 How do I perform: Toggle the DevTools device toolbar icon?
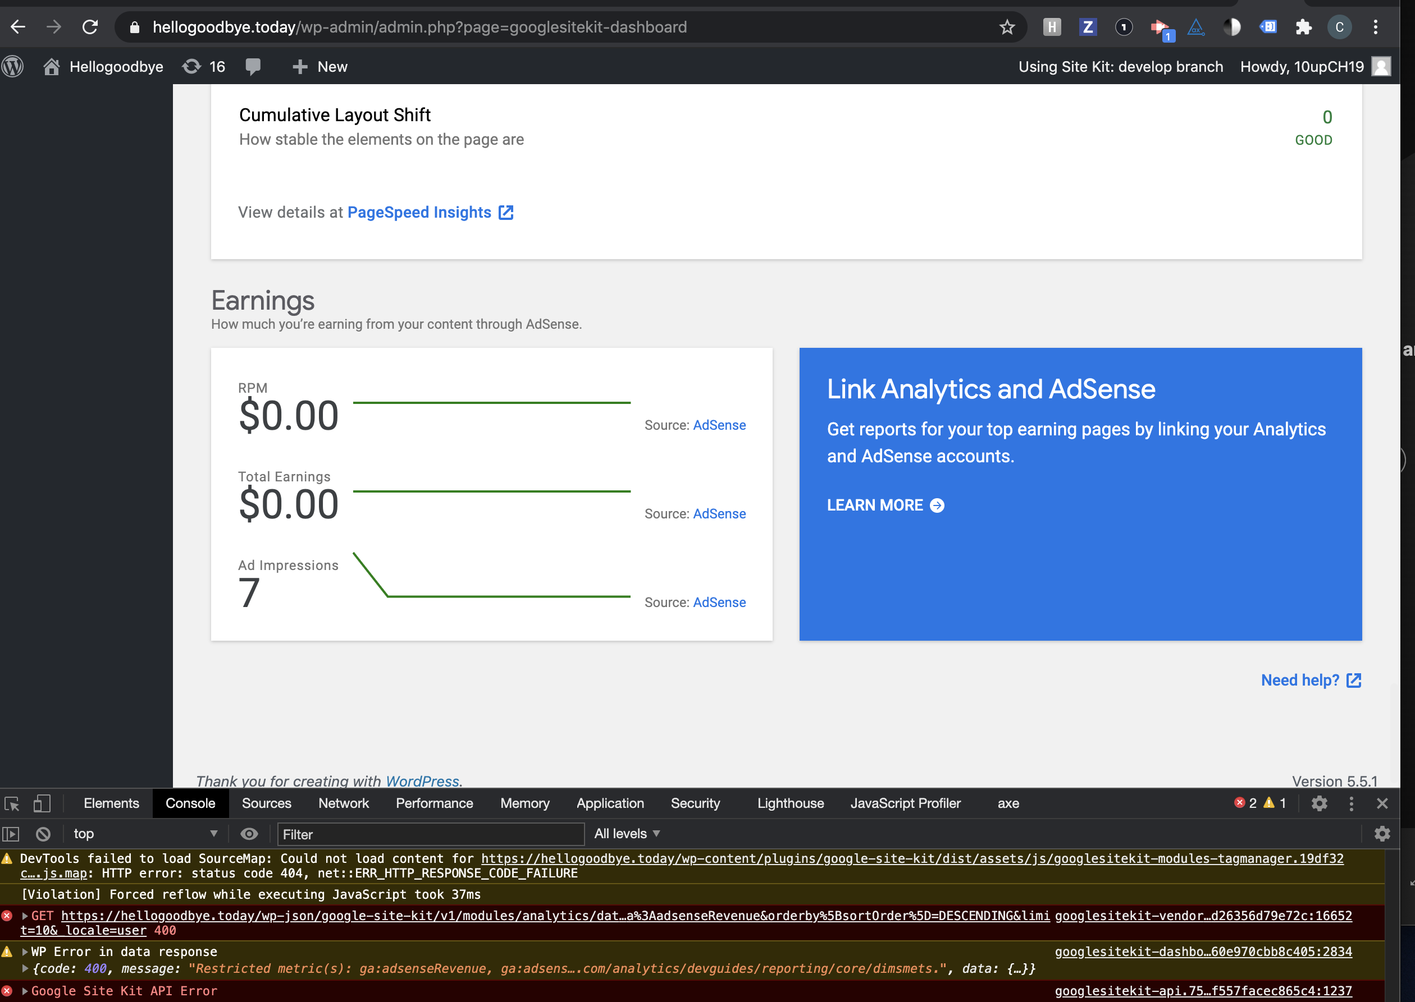coord(42,803)
